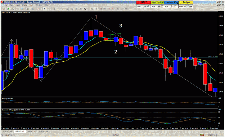Select the text label tool
The width and height of the screenshot is (225, 137).
[81, 9]
